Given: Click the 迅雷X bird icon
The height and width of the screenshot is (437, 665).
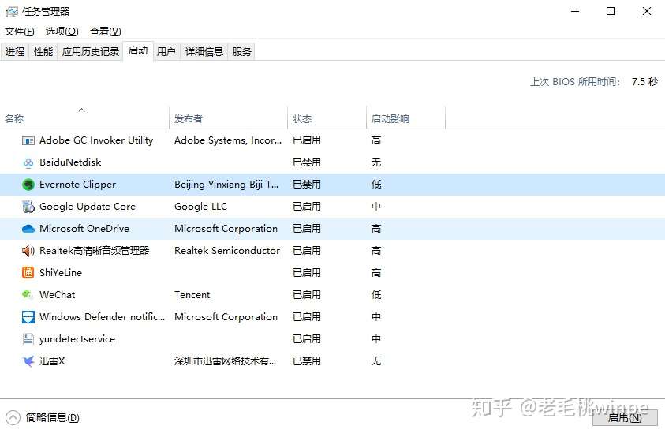Looking at the screenshot, I should [28, 361].
